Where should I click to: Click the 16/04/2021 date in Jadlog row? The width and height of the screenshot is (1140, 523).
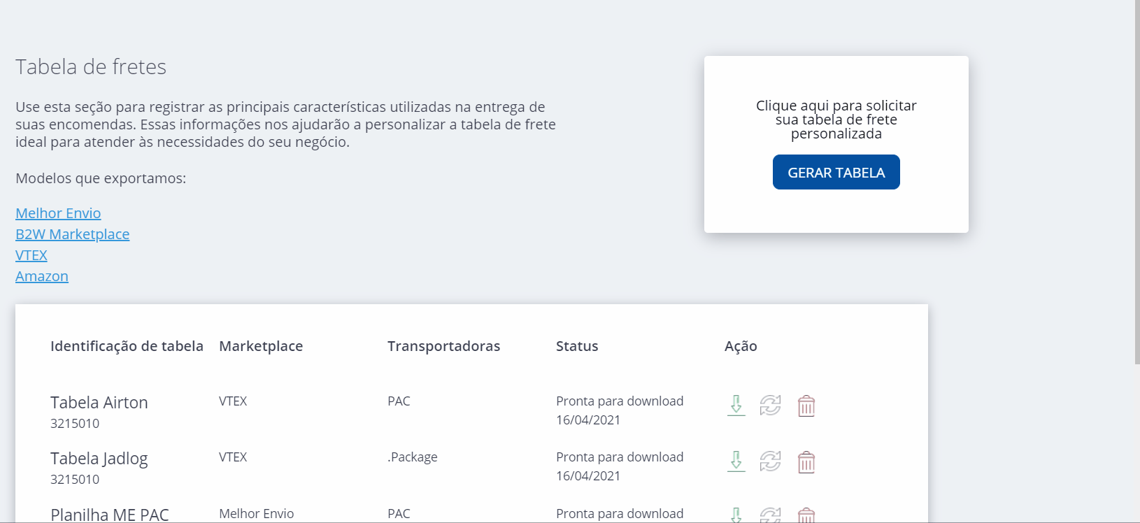[x=588, y=476]
